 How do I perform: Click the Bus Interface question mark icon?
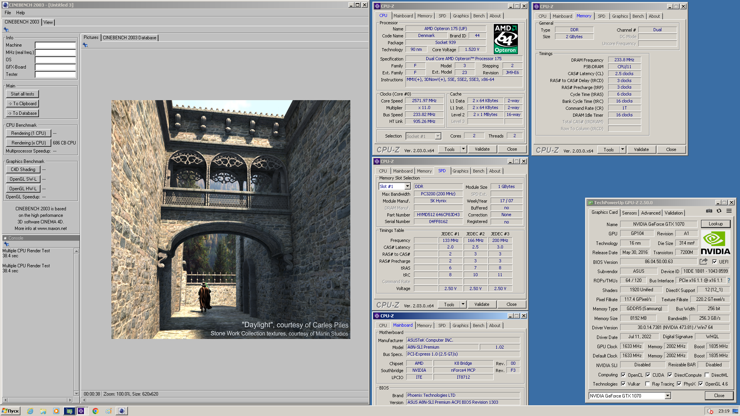(729, 280)
